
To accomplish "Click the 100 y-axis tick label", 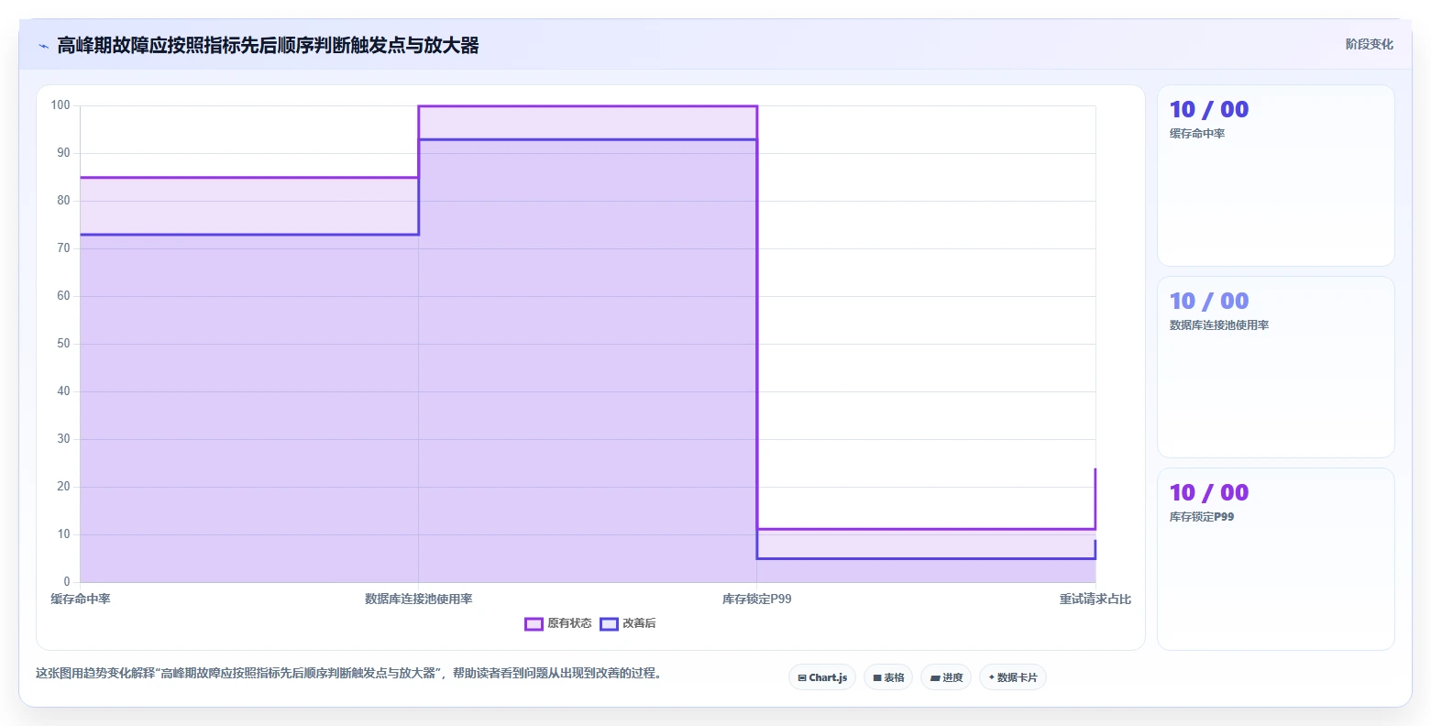I will [x=61, y=105].
